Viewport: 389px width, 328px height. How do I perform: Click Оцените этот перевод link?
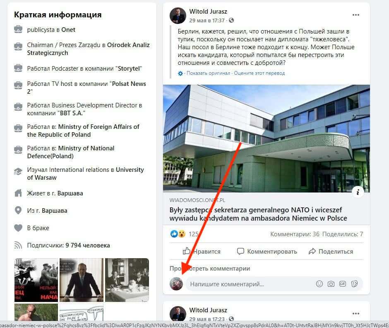(259, 73)
